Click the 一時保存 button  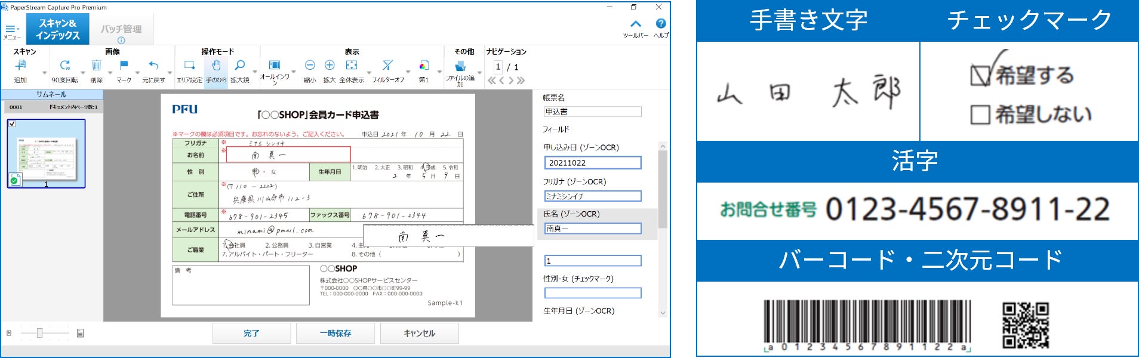[x=335, y=333]
